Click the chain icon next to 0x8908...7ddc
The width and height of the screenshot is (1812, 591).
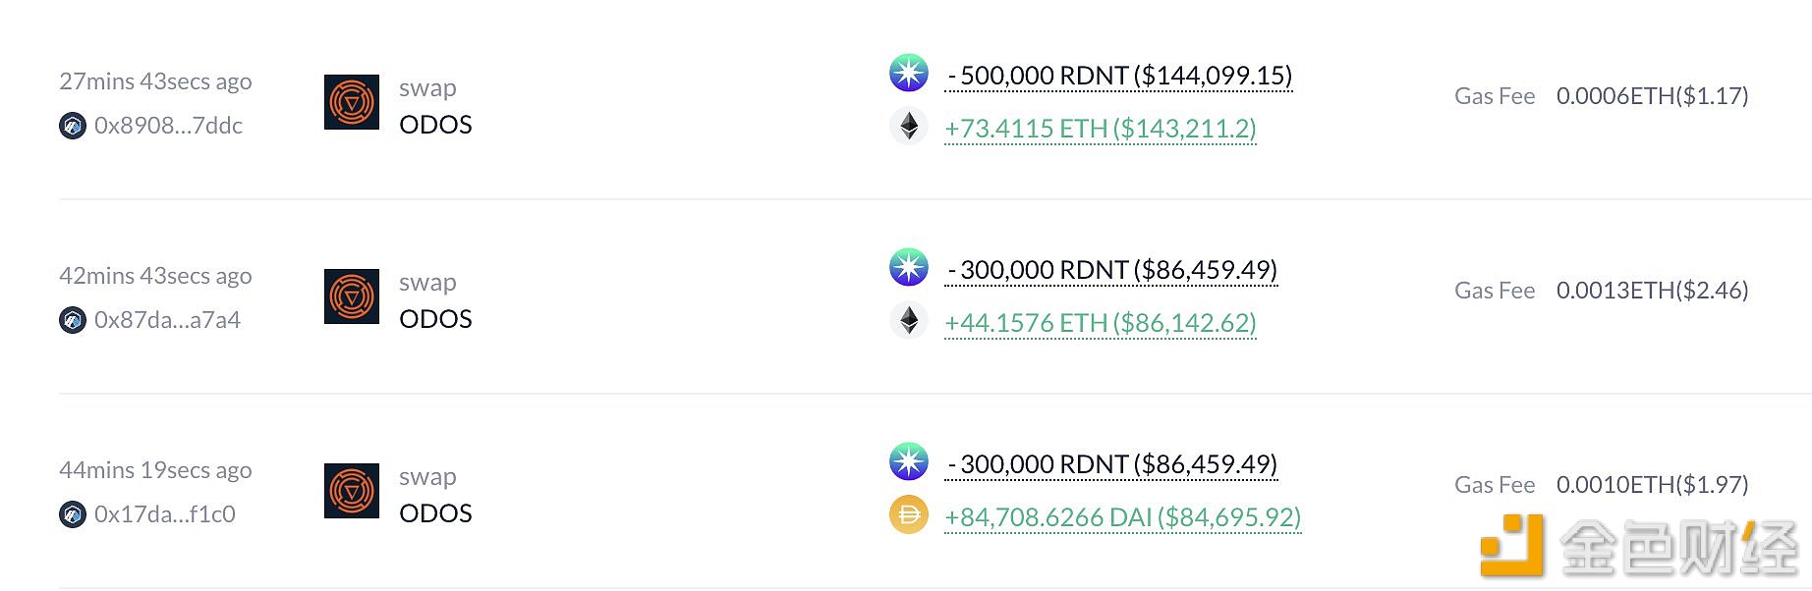point(73,126)
